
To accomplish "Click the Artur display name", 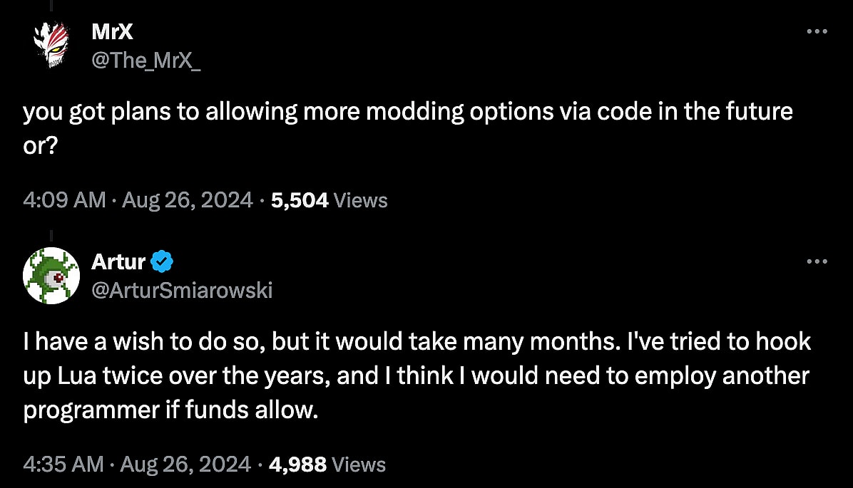I will 118,262.
